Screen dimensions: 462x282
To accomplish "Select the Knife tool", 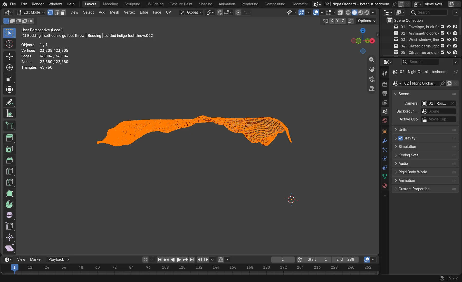I will 9,182.
